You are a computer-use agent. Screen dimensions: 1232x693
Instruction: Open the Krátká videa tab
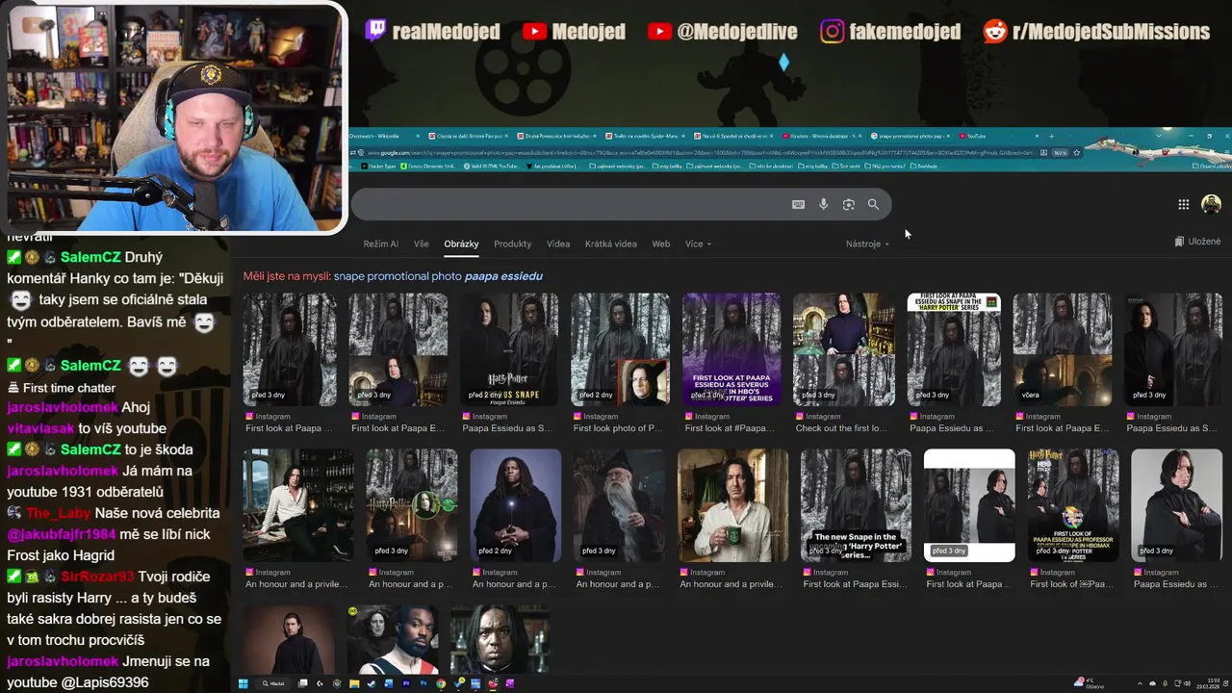[610, 244]
